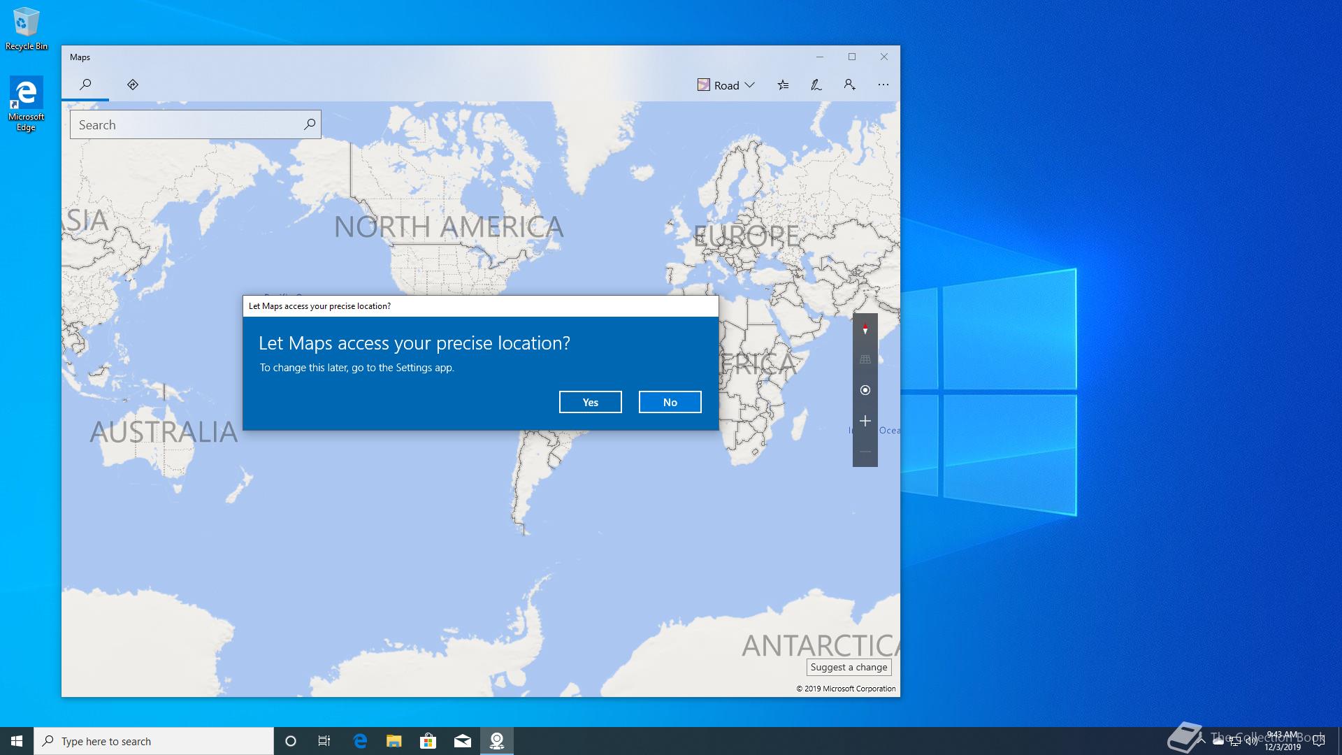Screen dimensions: 1342x755
Task: Click the Suggest a change link
Action: pyautogui.click(x=849, y=667)
